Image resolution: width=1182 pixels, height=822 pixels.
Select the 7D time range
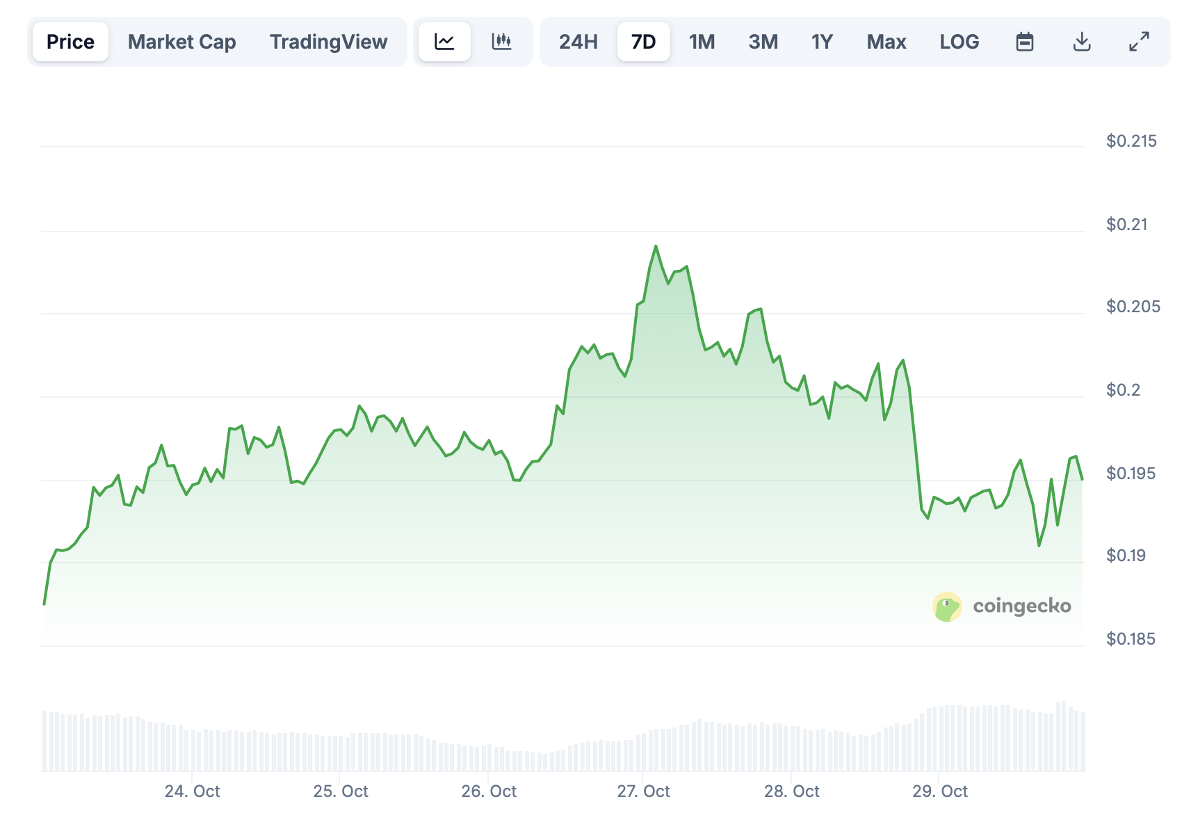pos(643,42)
